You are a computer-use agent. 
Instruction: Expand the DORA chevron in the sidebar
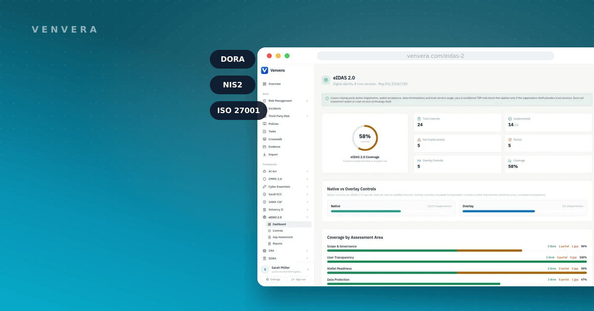[307, 258]
